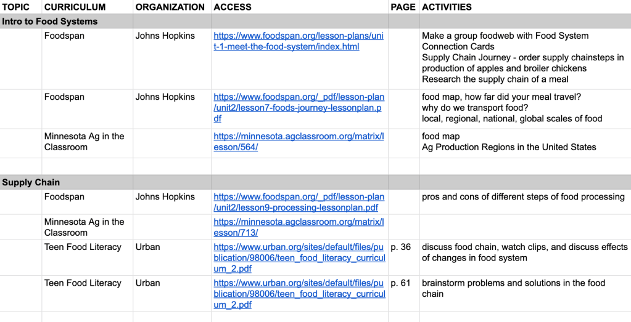631x322 pixels.
Task: Open the Teen Food Literacy link in the p. 61 row
Action: coord(299,294)
